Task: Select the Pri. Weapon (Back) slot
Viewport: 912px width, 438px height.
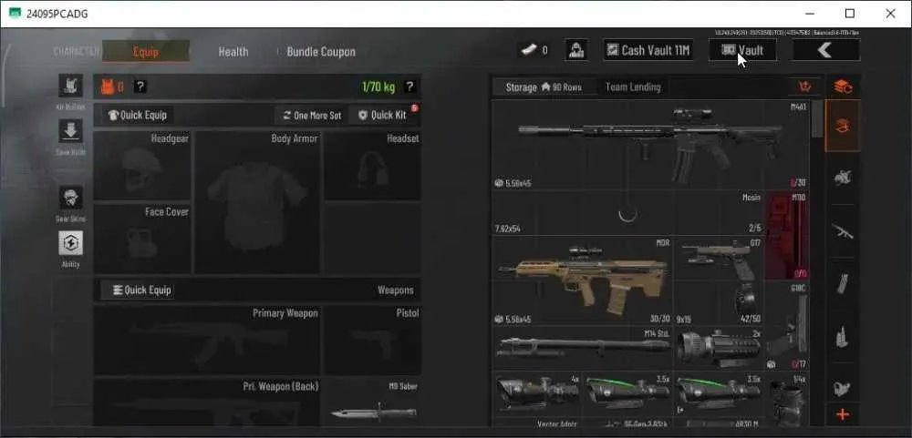Action: point(207,402)
